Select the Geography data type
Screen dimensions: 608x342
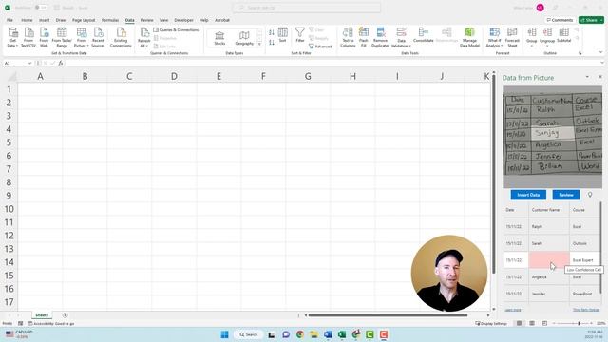point(244,38)
